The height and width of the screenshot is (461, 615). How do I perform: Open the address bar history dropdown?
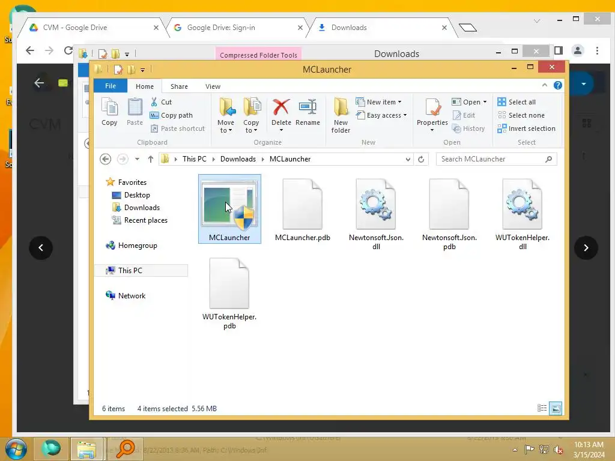(408, 159)
